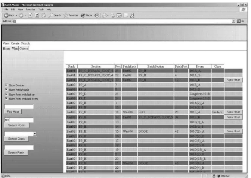This screenshot has height=178, width=251.
Task: Click the Find Host button
Action: click(13, 112)
